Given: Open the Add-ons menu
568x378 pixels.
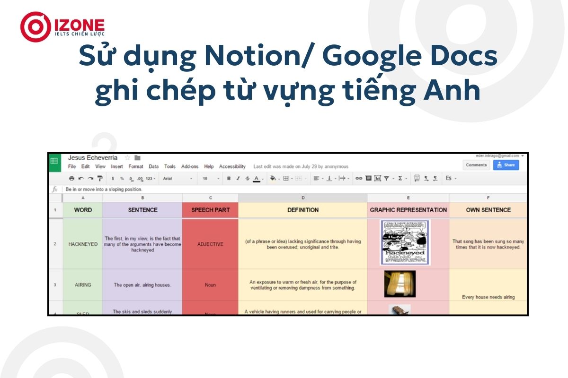Looking at the screenshot, I should click(190, 167).
